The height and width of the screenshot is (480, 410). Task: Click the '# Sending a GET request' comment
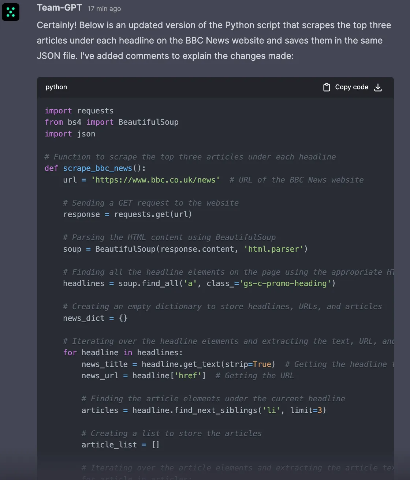[x=151, y=203]
